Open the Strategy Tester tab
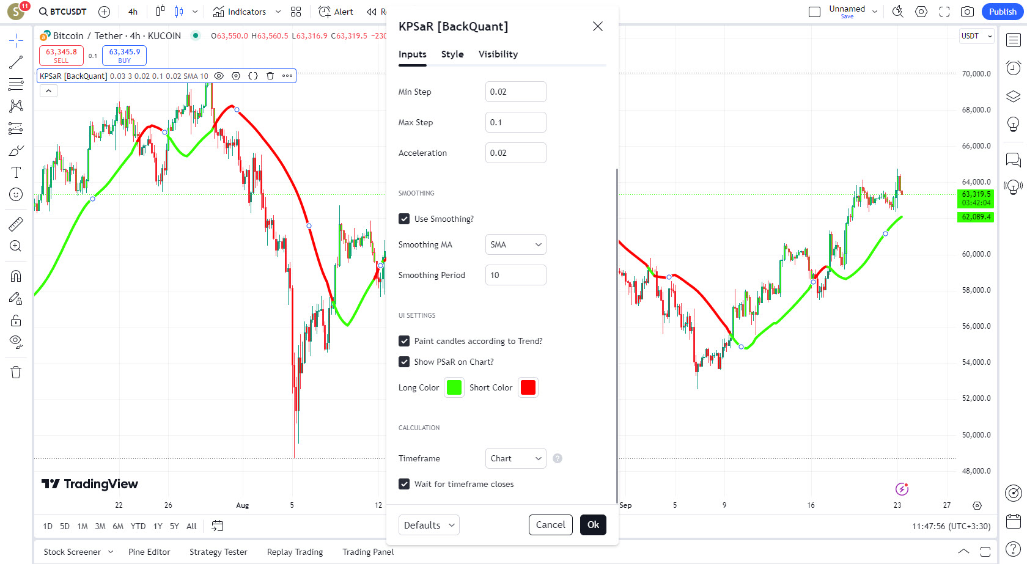The height and width of the screenshot is (564, 1027). click(x=218, y=552)
